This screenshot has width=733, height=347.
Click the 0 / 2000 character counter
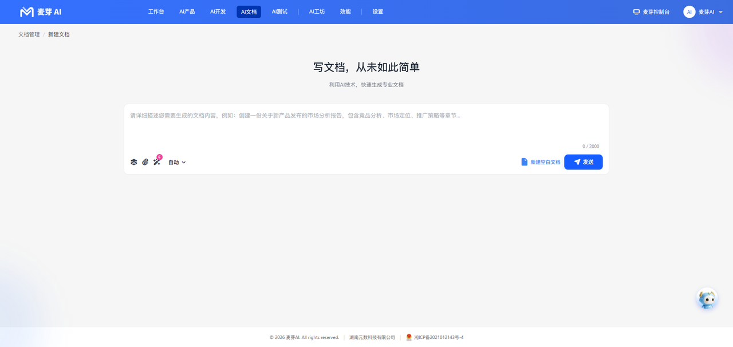pos(591,146)
